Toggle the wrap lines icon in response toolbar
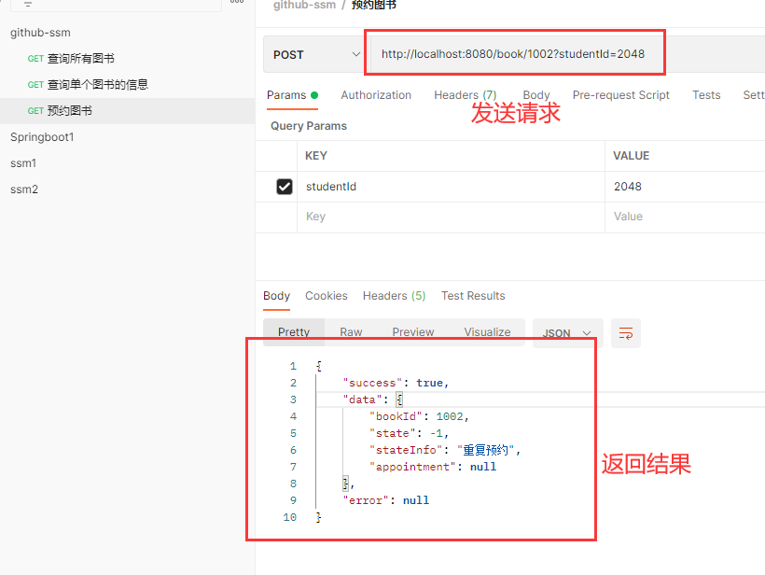This screenshot has height=575, width=765. pos(625,333)
